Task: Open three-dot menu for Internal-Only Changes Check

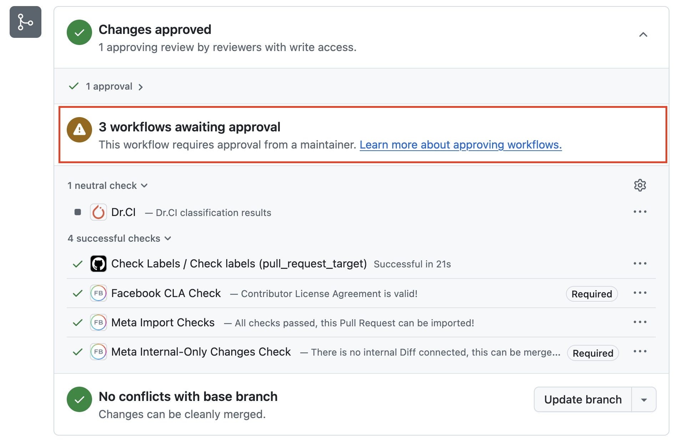Action: click(640, 352)
